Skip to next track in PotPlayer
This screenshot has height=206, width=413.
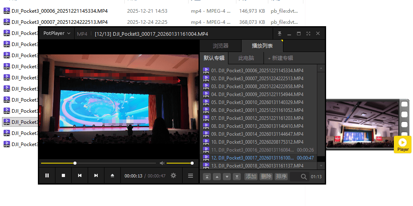click(96, 175)
